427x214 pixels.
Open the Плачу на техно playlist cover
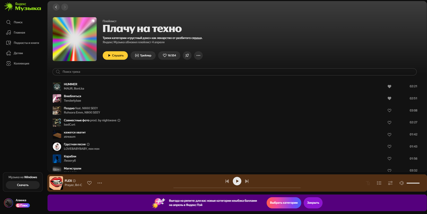(75, 39)
